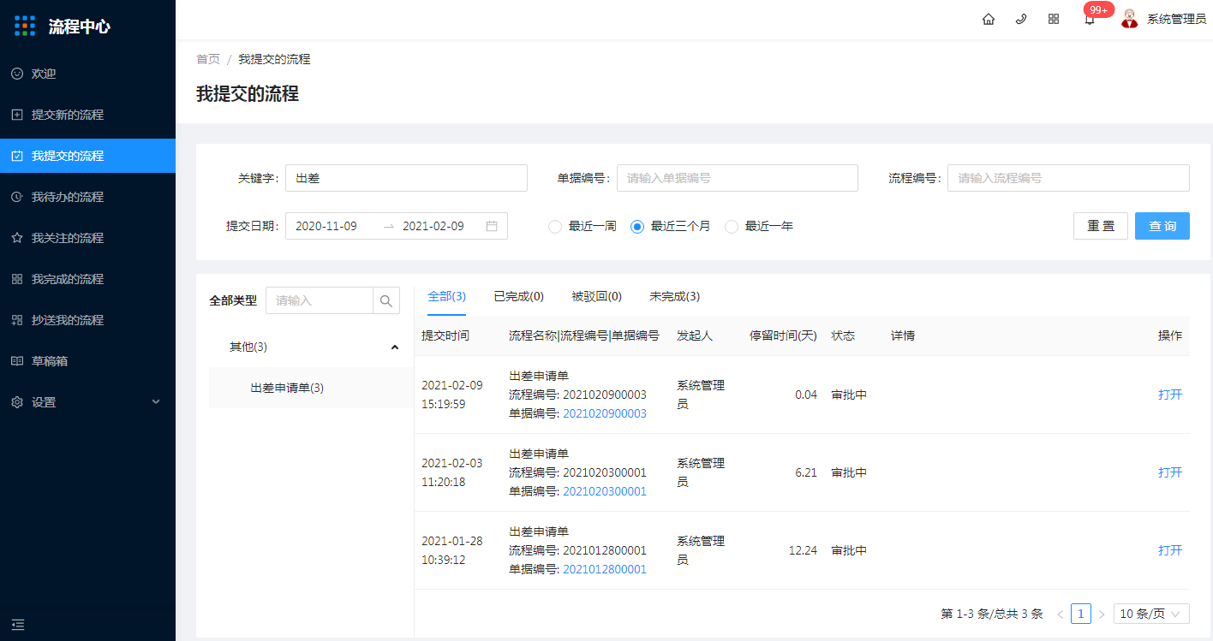Open 欢迎 in the sidebar

pyautogui.click(x=87, y=74)
